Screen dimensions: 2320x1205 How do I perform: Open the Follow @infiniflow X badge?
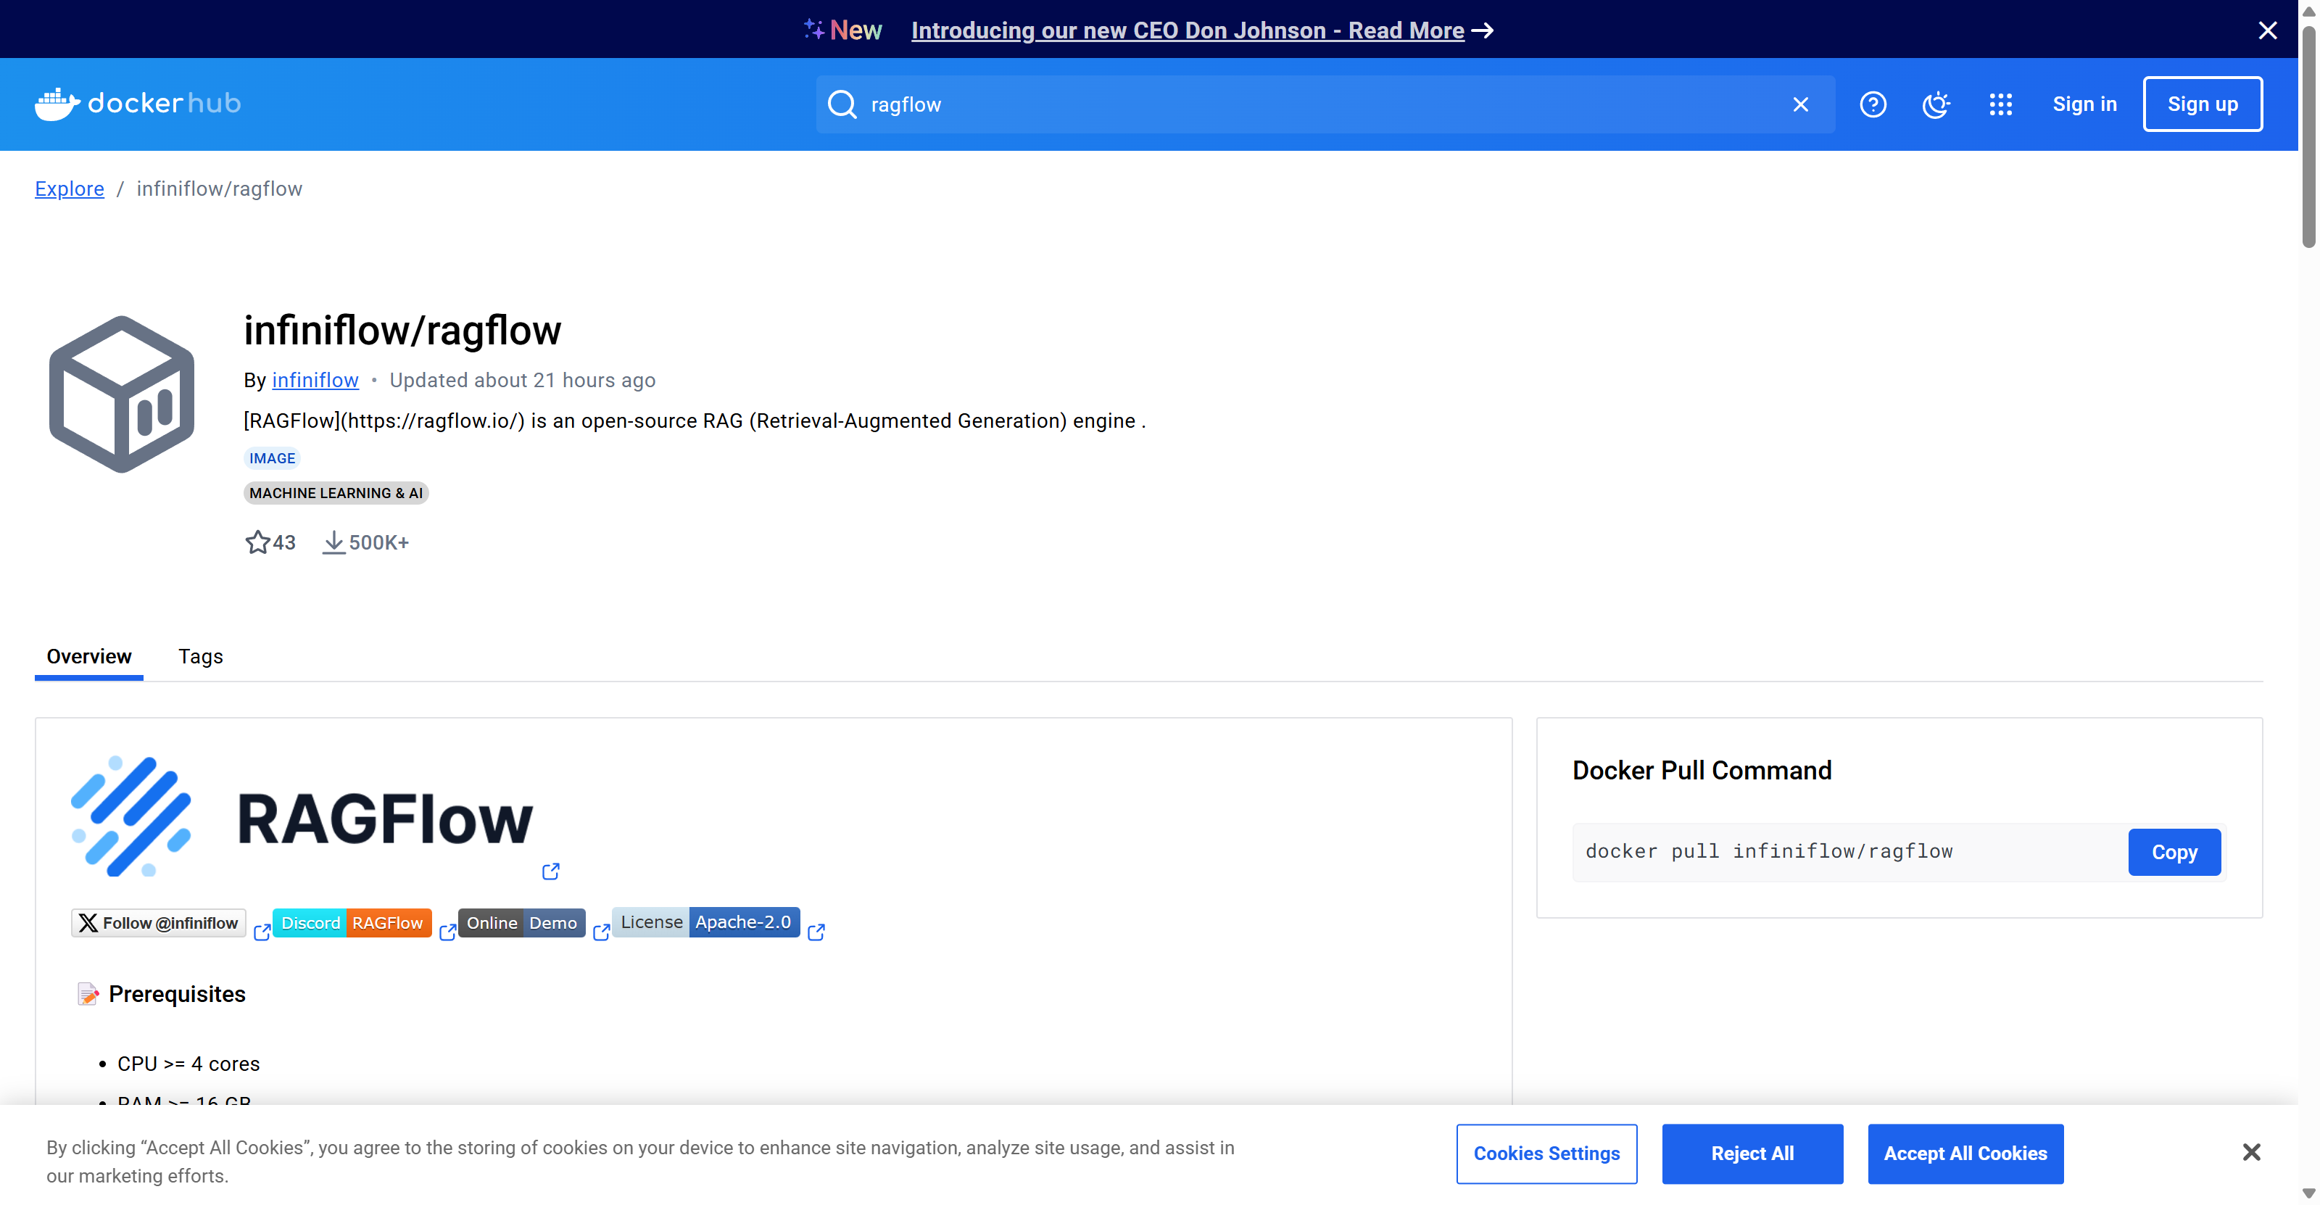(159, 922)
